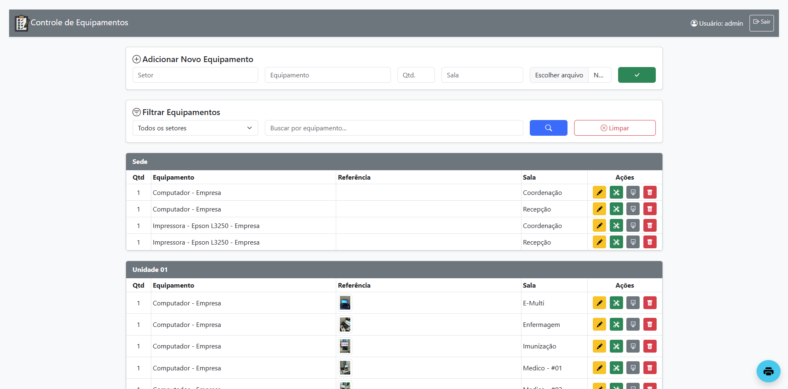Delete the Imunização room computer
The height and width of the screenshot is (389, 788).
(650, 346)
